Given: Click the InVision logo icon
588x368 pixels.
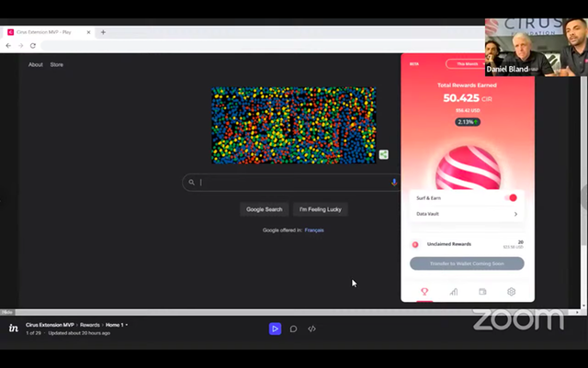Looking at the screenshot, I should pyautogui.click(x=14, y=329).
